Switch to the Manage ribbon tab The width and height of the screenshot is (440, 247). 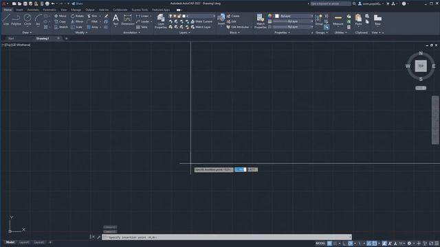(x=76, y=10)
